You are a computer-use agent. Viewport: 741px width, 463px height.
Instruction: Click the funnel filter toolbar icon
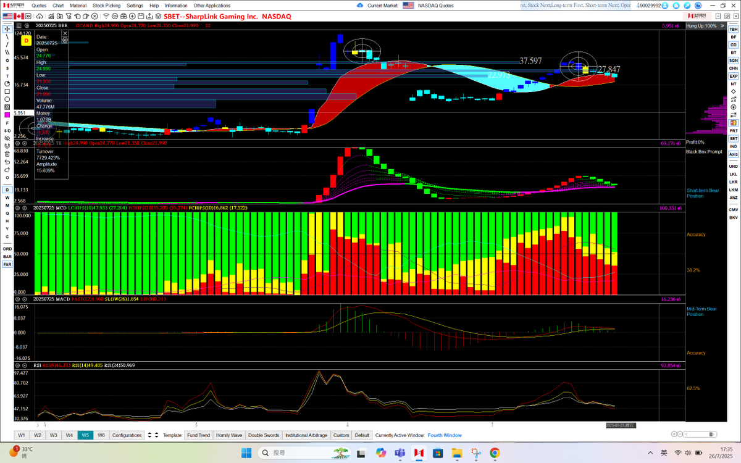coord(69,16)
